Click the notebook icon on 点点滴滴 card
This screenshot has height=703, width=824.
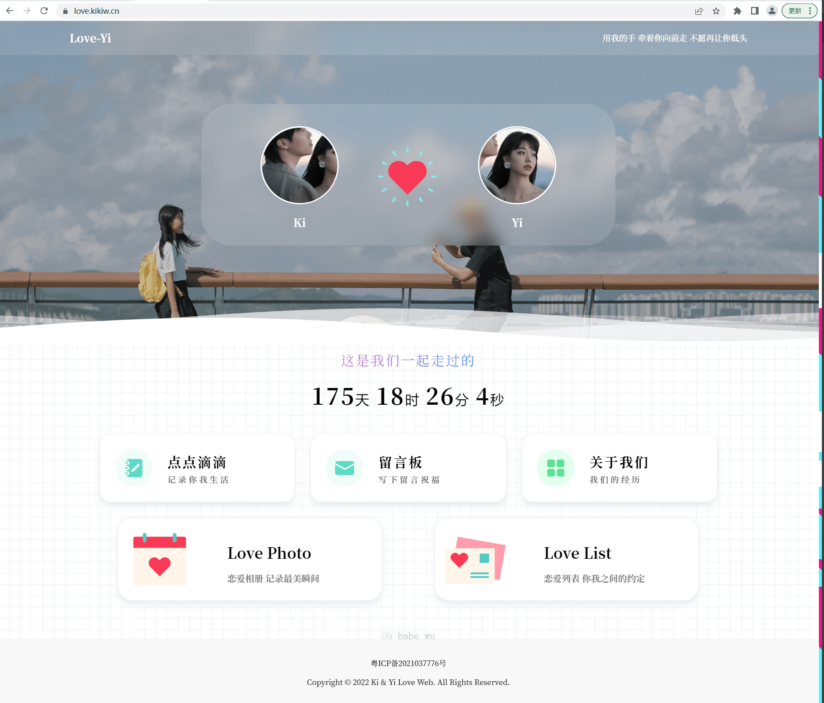[x=133, y=468]
